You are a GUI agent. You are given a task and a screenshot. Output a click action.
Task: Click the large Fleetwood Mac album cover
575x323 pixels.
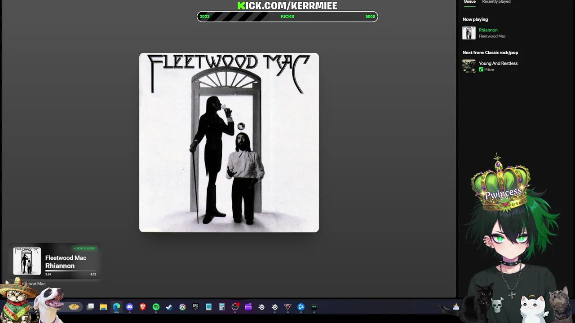229,143
